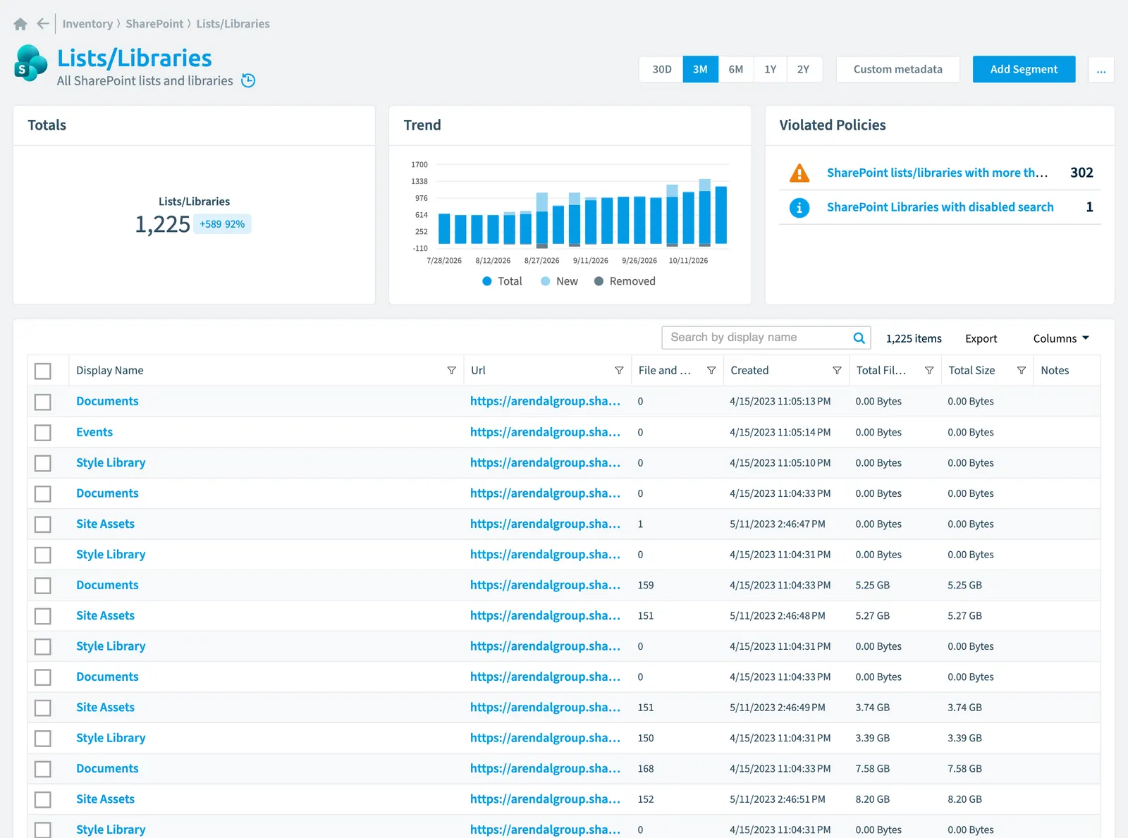1128x838 pixels.
Task: Go to the Home icon
Action: tap(20, 24)
